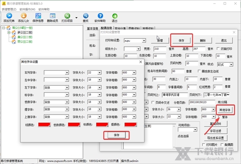The image size is (241, 164).
Task: Open the 族谱管理(Z) menu
Action: point(9,9)
